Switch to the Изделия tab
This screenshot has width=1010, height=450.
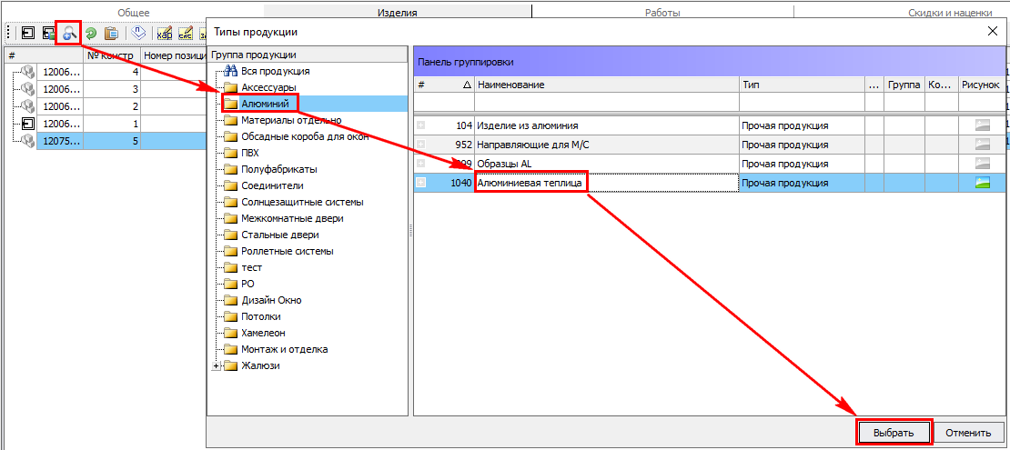point(398,12)
